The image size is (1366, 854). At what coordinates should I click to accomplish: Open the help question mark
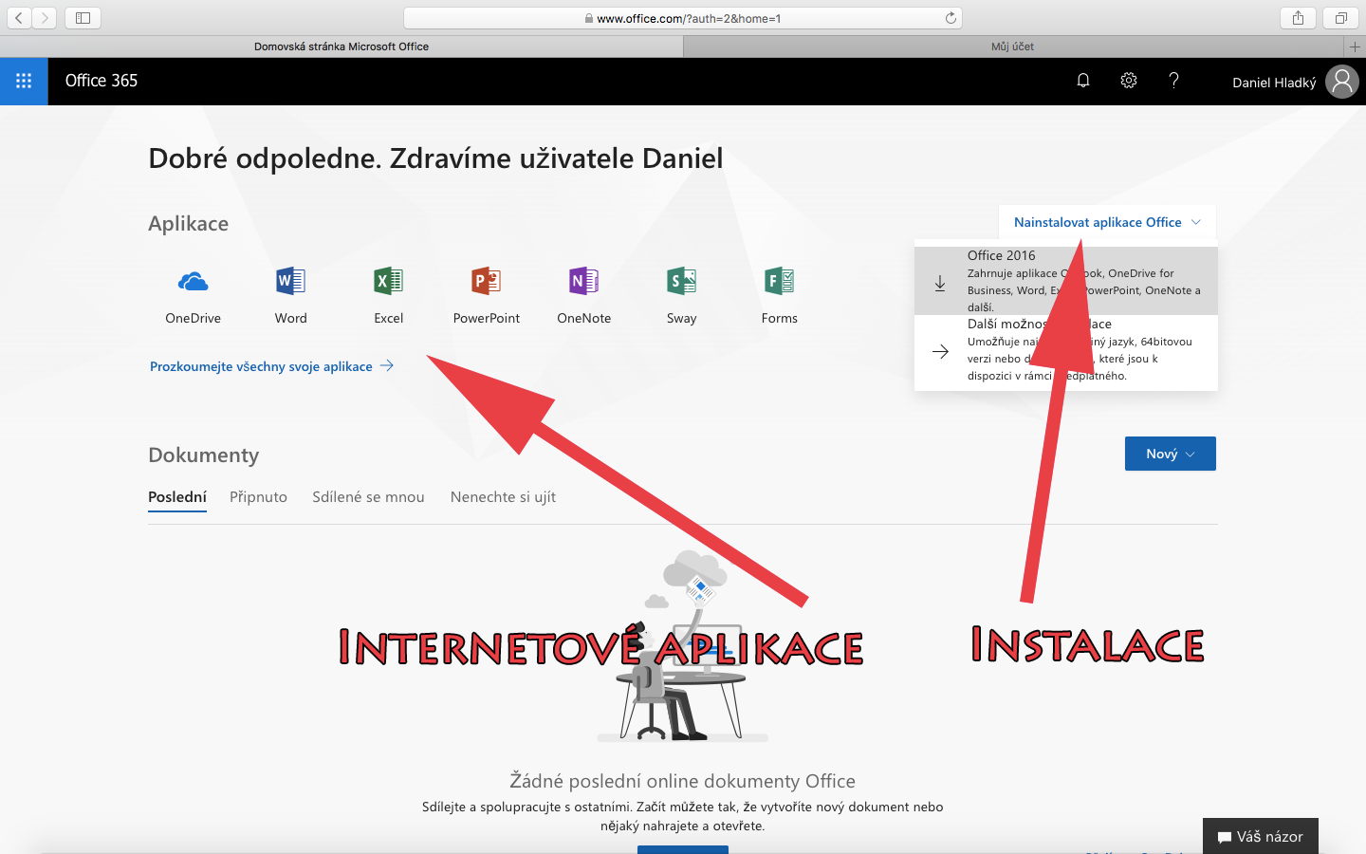pos(1173,81)
